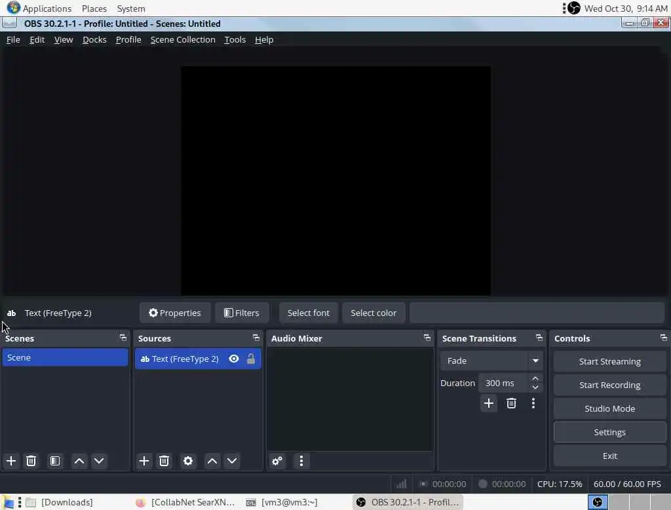Screen dimensions: 671x510
Task: Add a new scene with plus icon
Action: tap(11, 461)
